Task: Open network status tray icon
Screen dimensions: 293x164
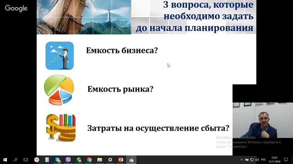Action: tap(252, 160)
